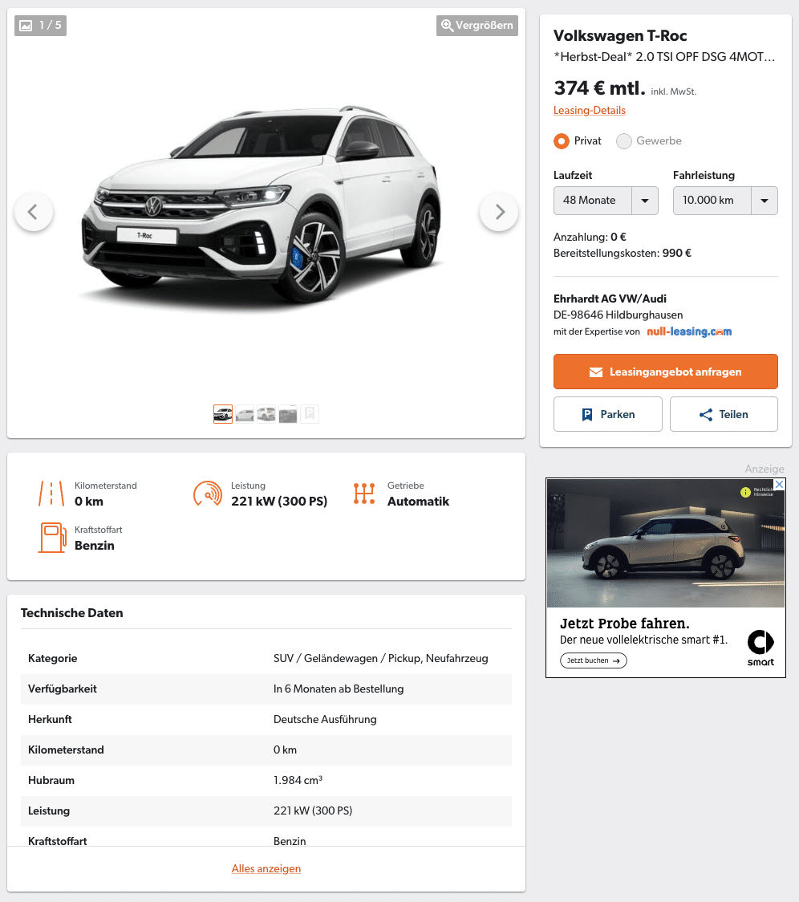Click the ad info icon
The image size is (799, 902).
coord(745,492)
